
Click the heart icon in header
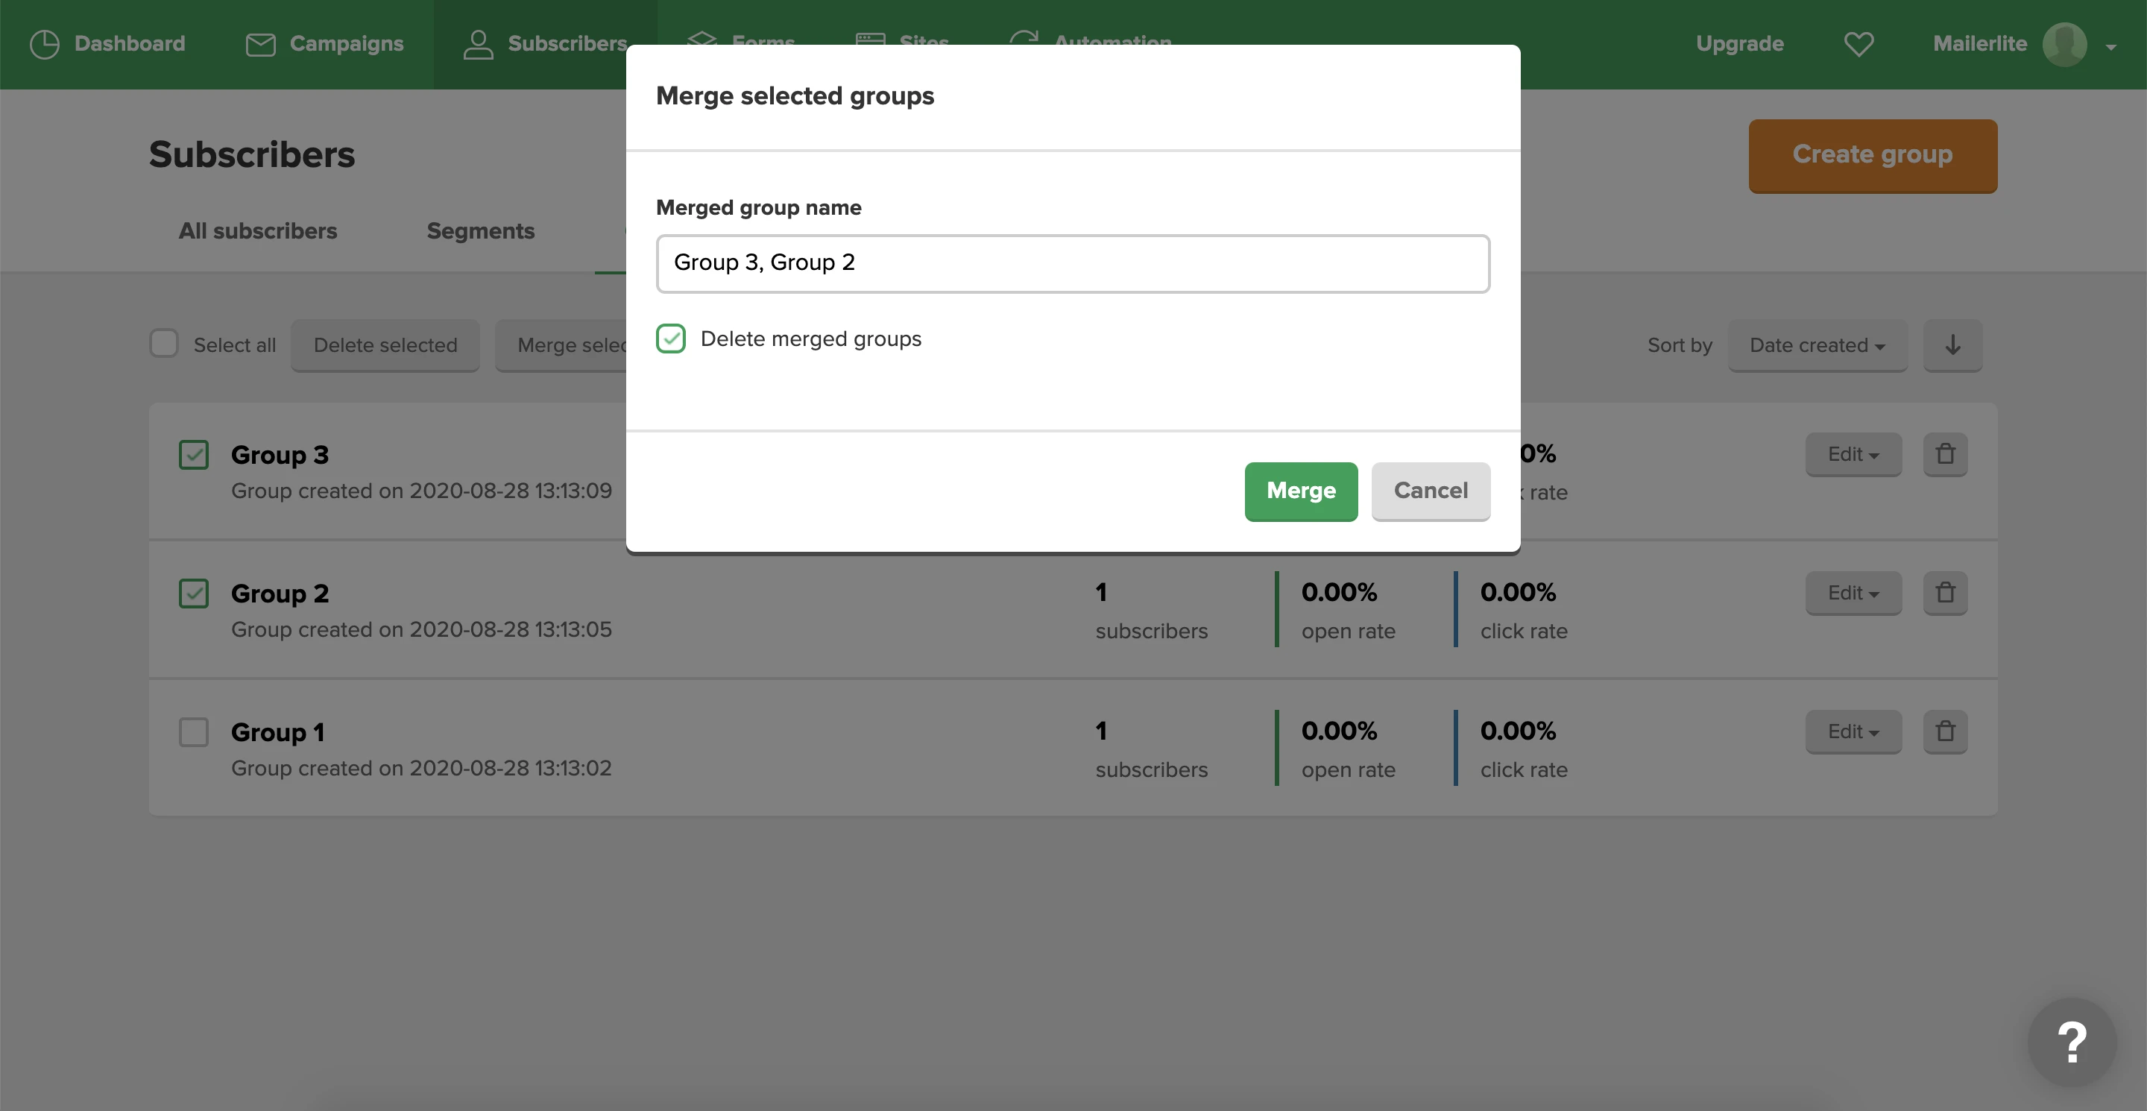point(1858,44)
